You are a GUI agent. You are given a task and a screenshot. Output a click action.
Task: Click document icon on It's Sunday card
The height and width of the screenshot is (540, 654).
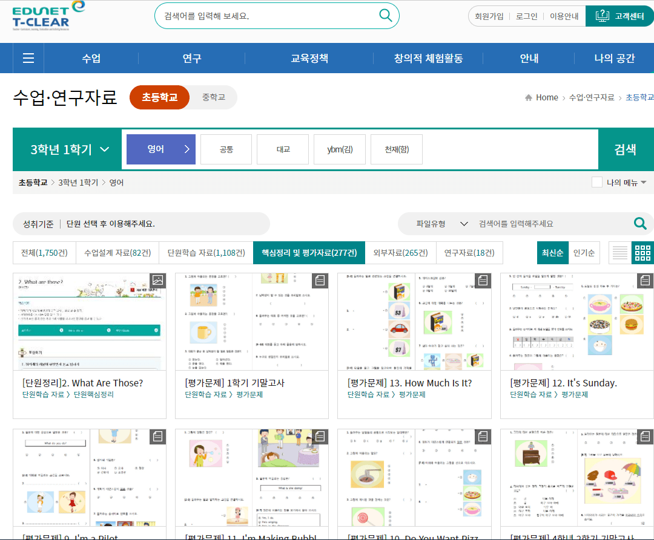click(646, 281)
